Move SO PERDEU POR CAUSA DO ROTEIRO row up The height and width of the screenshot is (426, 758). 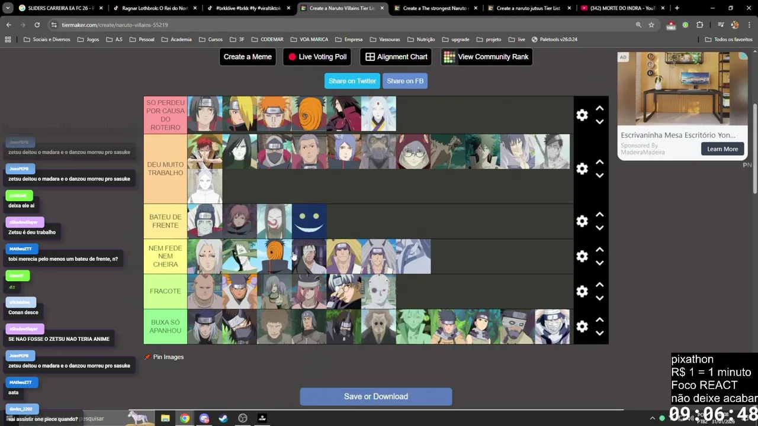point(599,108)
